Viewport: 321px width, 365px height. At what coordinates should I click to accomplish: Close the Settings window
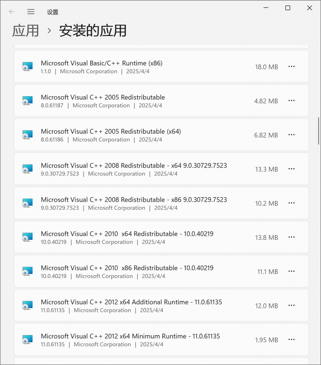coord(309,8)
